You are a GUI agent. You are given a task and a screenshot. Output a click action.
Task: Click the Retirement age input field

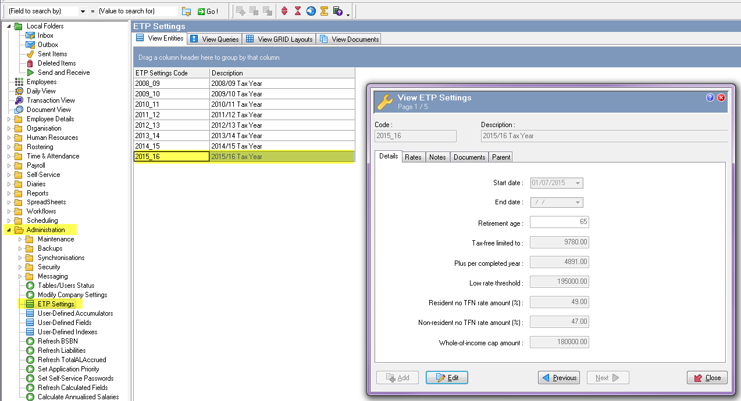[559, 222]
